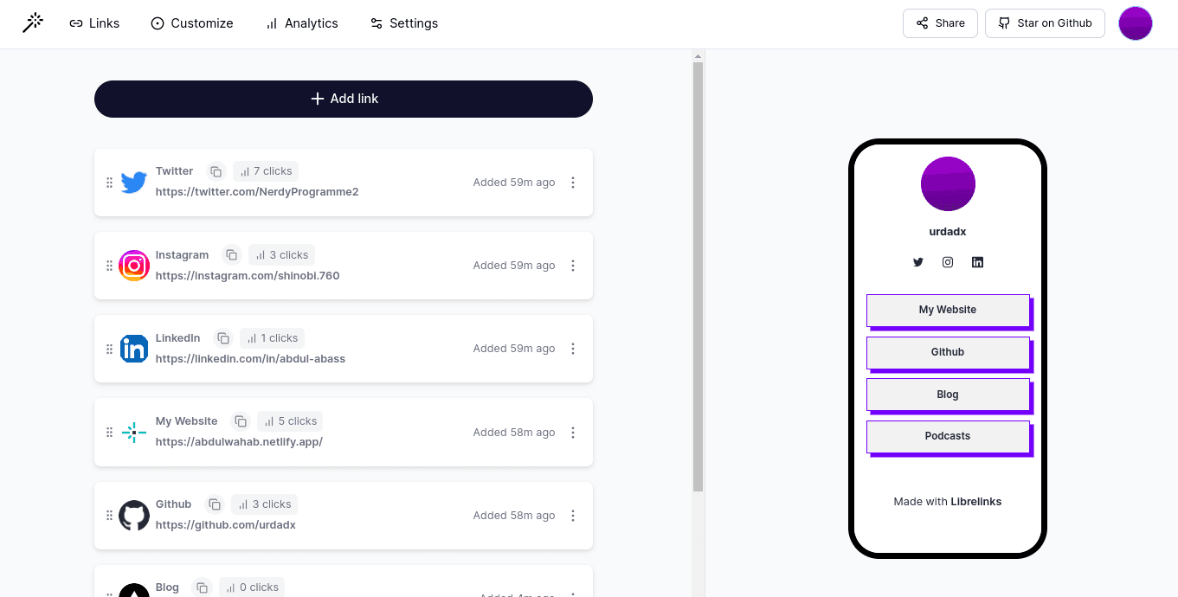Screen dimensions: 1178x597
Task: Switch to the Customize section
Action: click(191, 23)
